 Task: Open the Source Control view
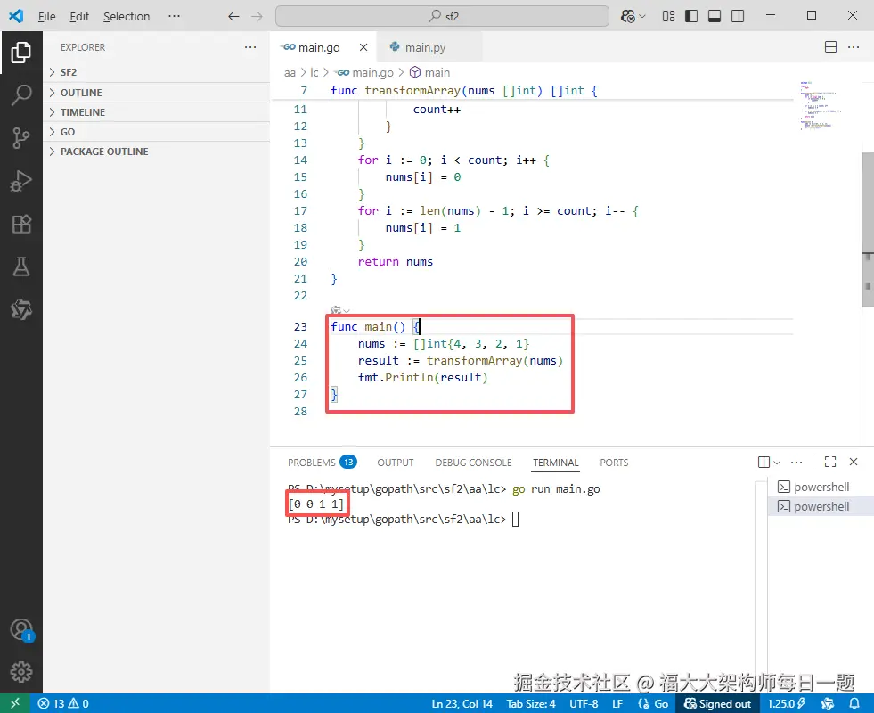point(21,137)
